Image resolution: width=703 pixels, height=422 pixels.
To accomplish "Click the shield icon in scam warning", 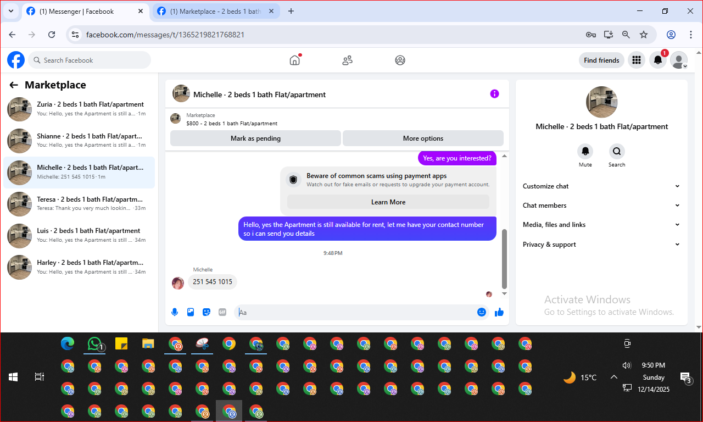I will point(293,180).
